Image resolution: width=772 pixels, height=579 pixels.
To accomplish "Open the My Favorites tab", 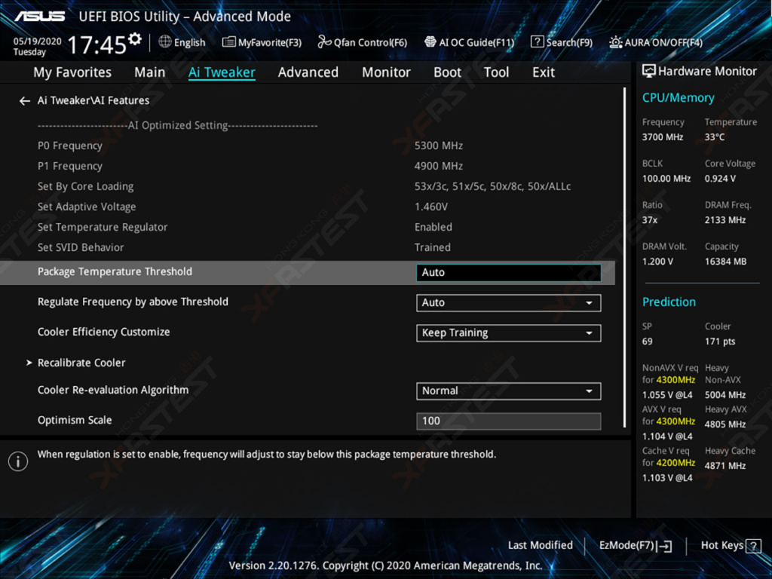I will [x=72, y=72].
